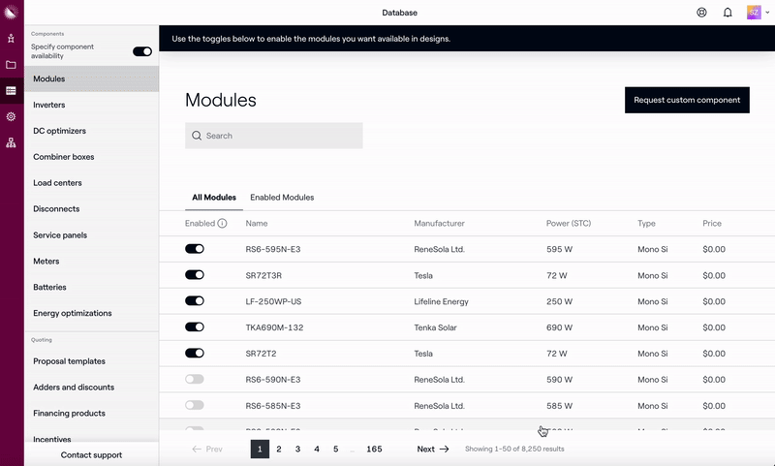Open the organization hierarchy icon
The image size is (775, 466).
click(x=11, y=142)
